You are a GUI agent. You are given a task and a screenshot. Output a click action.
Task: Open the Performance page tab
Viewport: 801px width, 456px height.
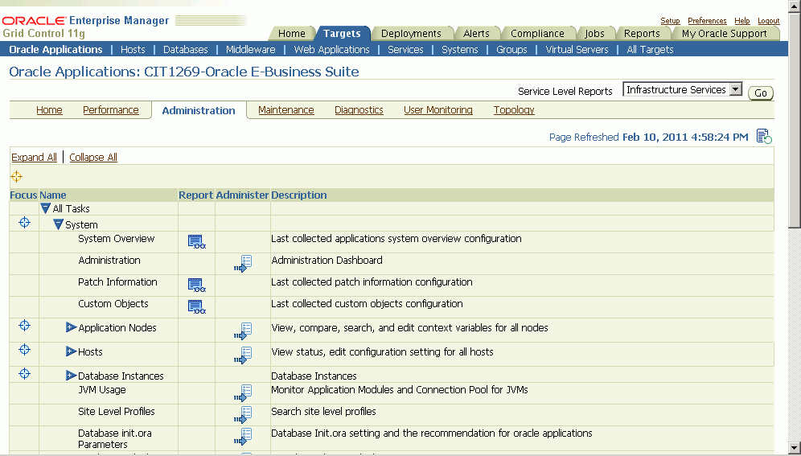111,110
